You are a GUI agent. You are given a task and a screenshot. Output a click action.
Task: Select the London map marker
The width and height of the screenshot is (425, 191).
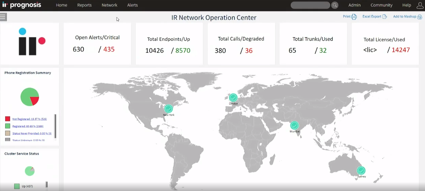[x=233, y=98]
